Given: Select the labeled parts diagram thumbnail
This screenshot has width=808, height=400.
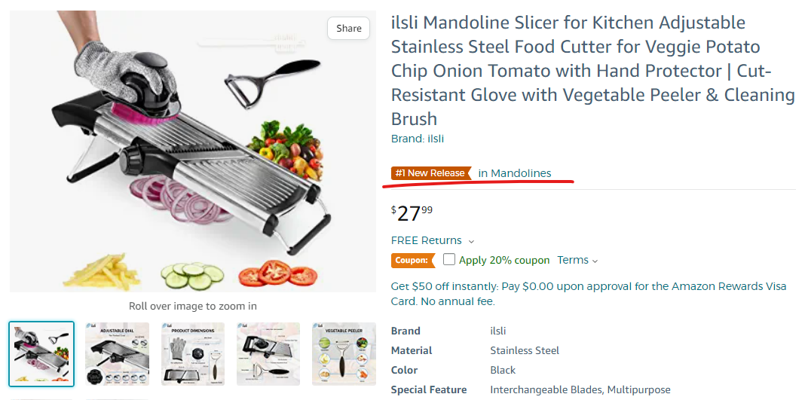Looking at the screenshot, I should (x=268, y=354).
